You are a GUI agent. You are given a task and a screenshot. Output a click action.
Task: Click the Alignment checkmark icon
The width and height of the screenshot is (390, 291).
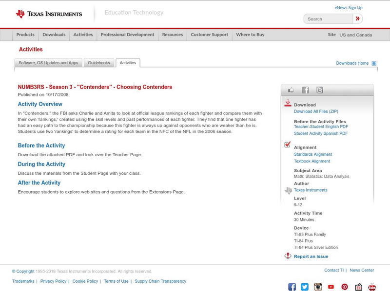click(x=287, y=144)
